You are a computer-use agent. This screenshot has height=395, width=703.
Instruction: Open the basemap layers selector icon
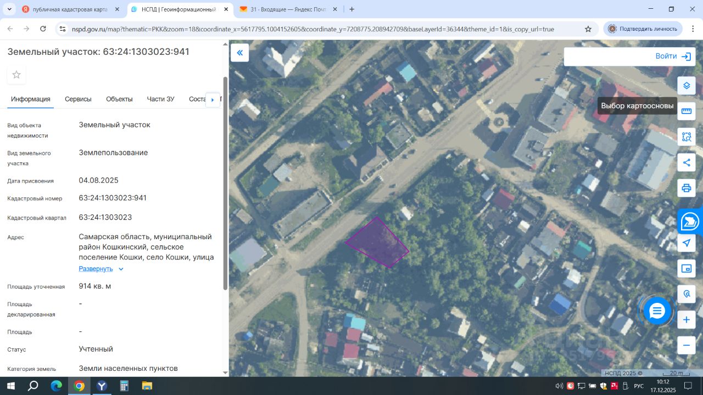pos(687,86)
